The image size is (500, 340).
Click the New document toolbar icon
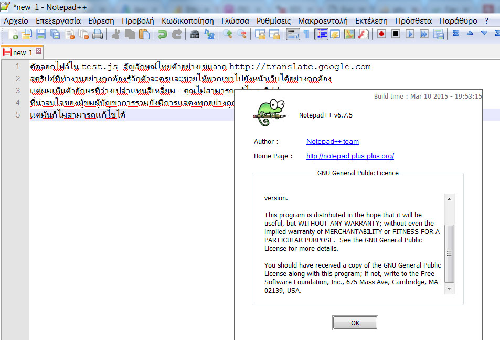click(13, 34)
